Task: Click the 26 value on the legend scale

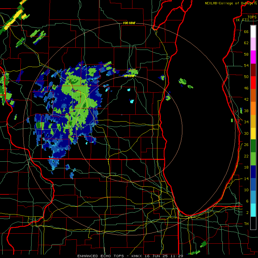Action: coord(246,145)
